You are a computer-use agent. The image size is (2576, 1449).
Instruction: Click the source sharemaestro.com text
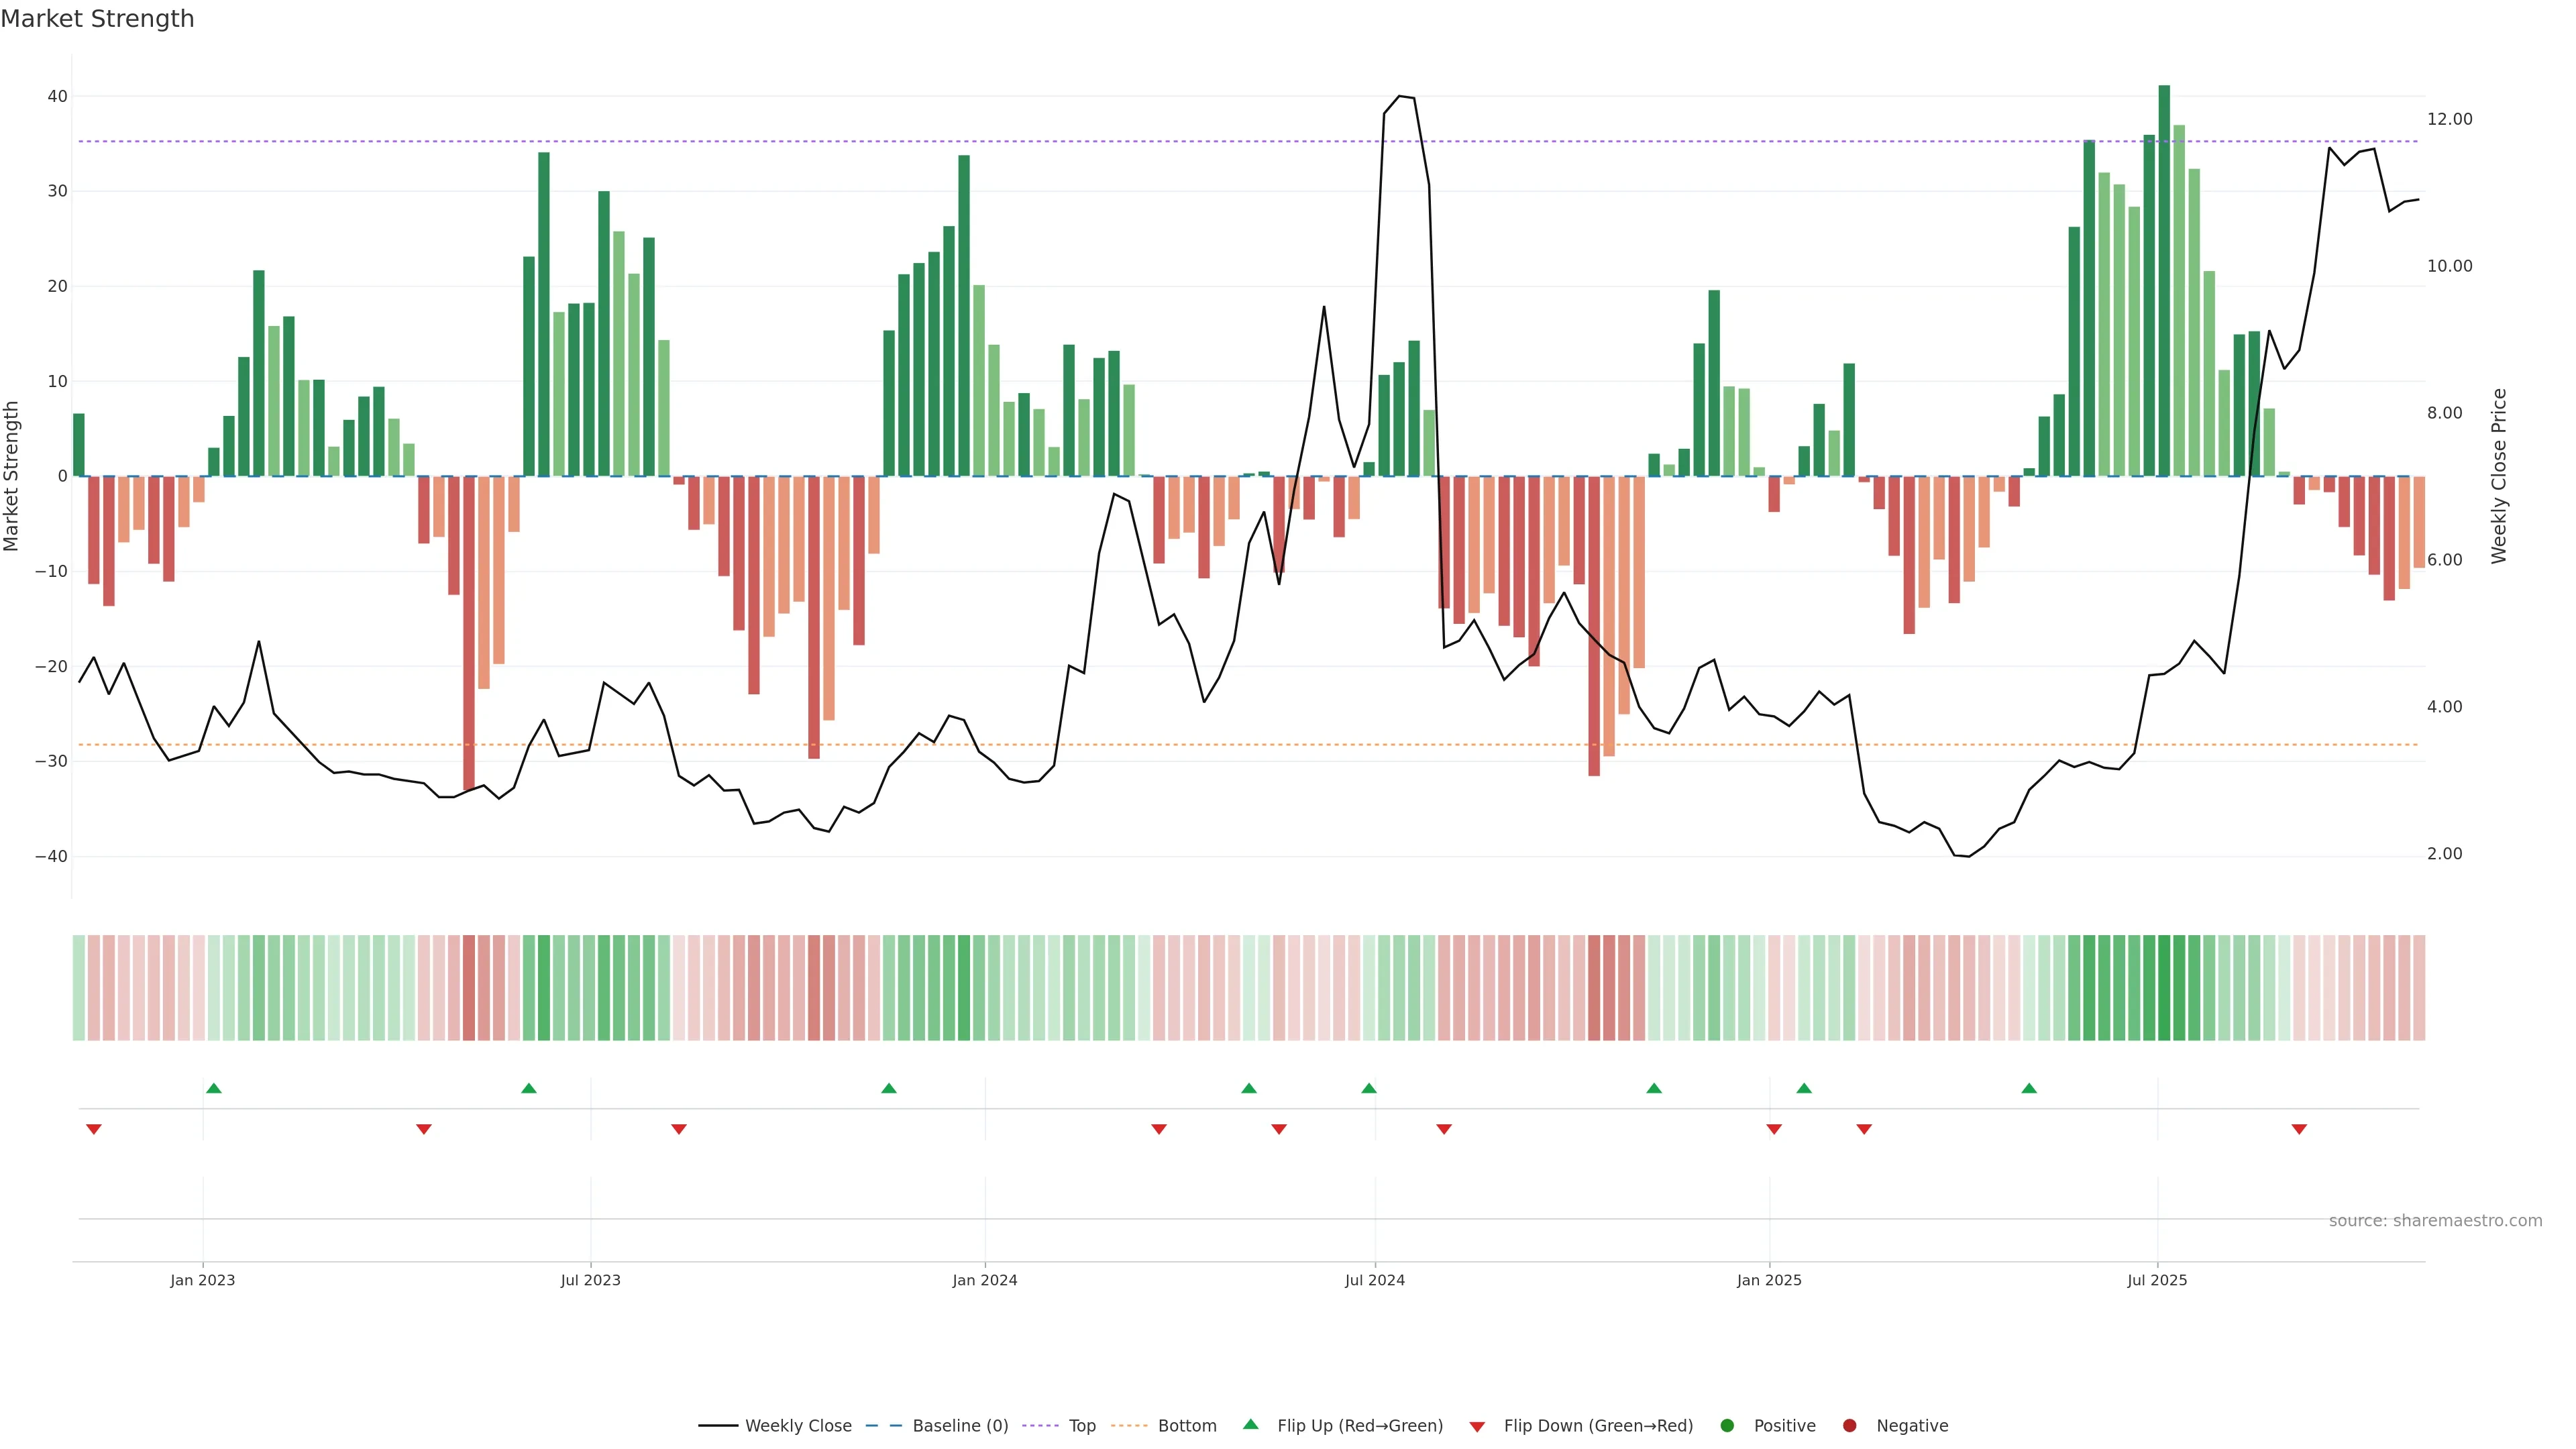point(2435,1221)
